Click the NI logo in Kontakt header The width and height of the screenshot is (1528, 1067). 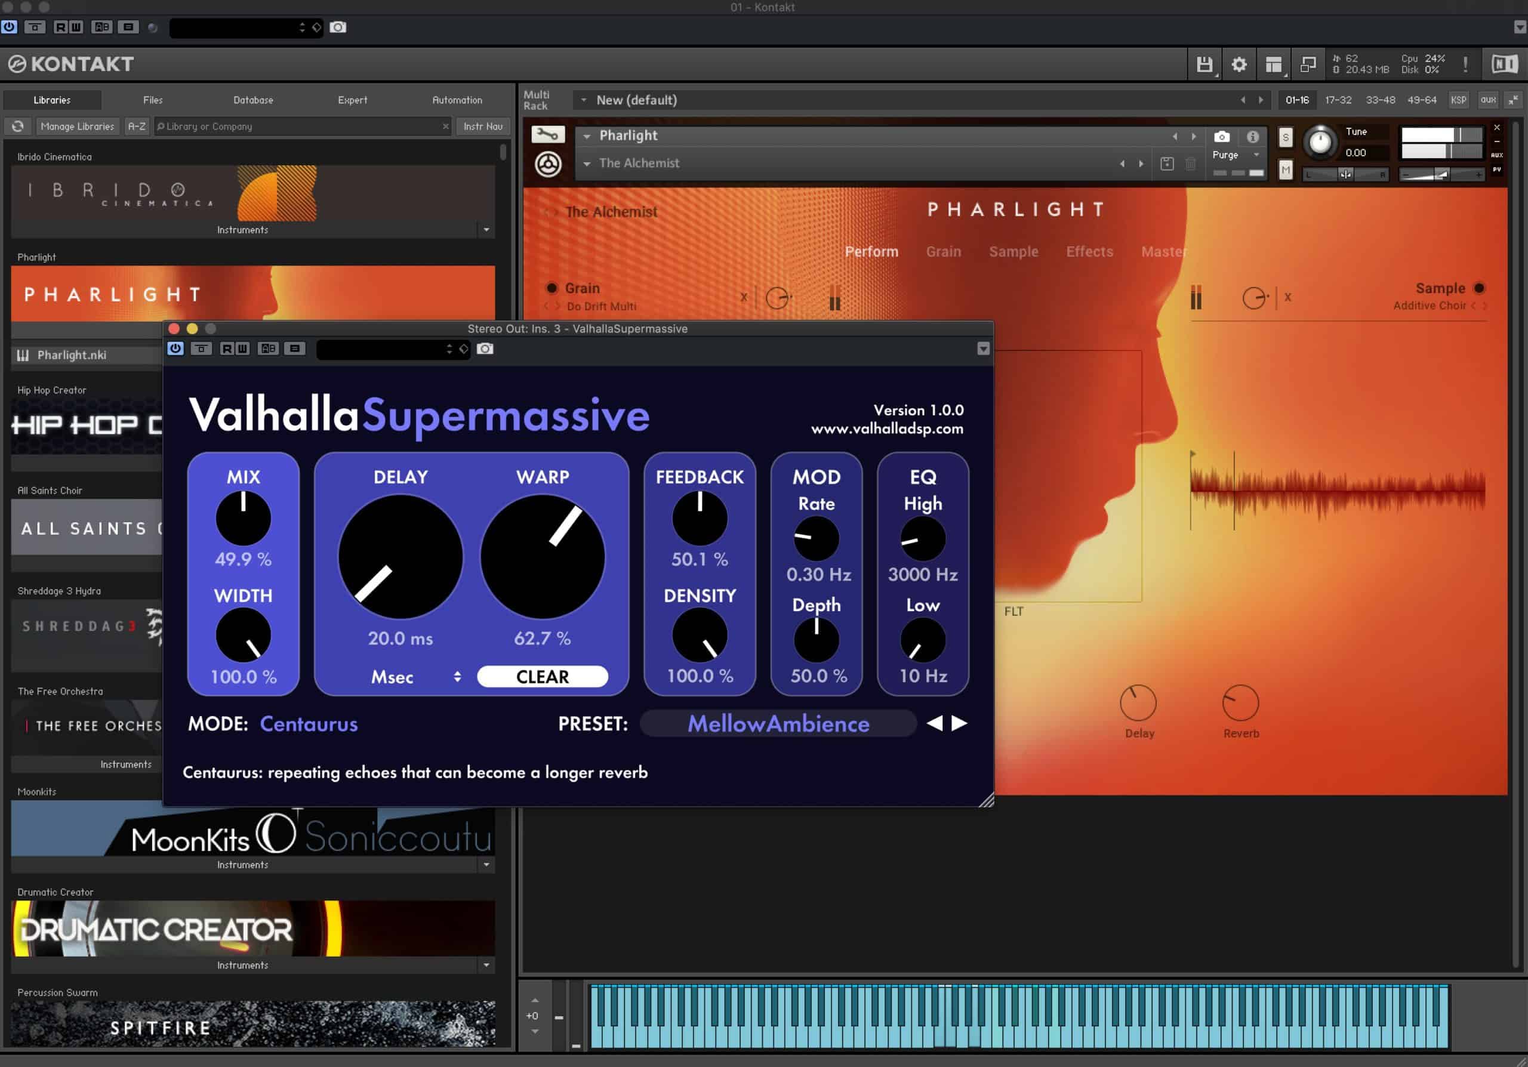tap(1504, 64)
